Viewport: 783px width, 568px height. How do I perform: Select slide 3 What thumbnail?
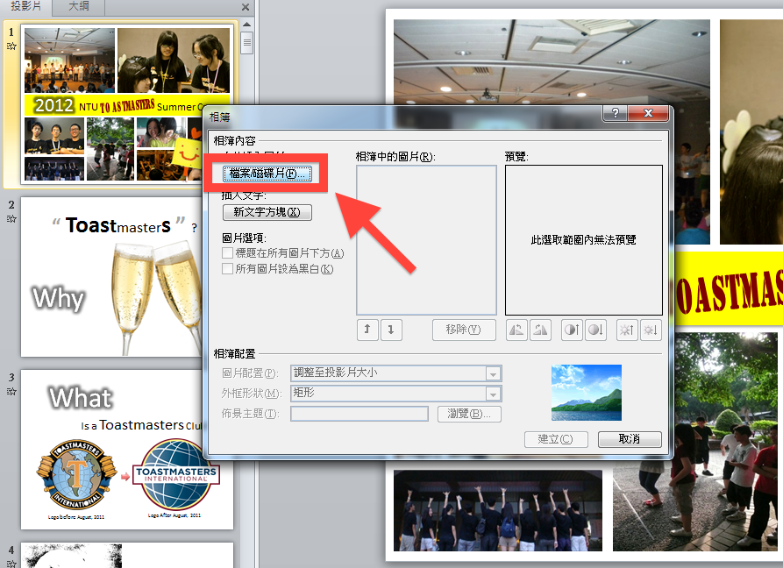[x=127, y=450]
